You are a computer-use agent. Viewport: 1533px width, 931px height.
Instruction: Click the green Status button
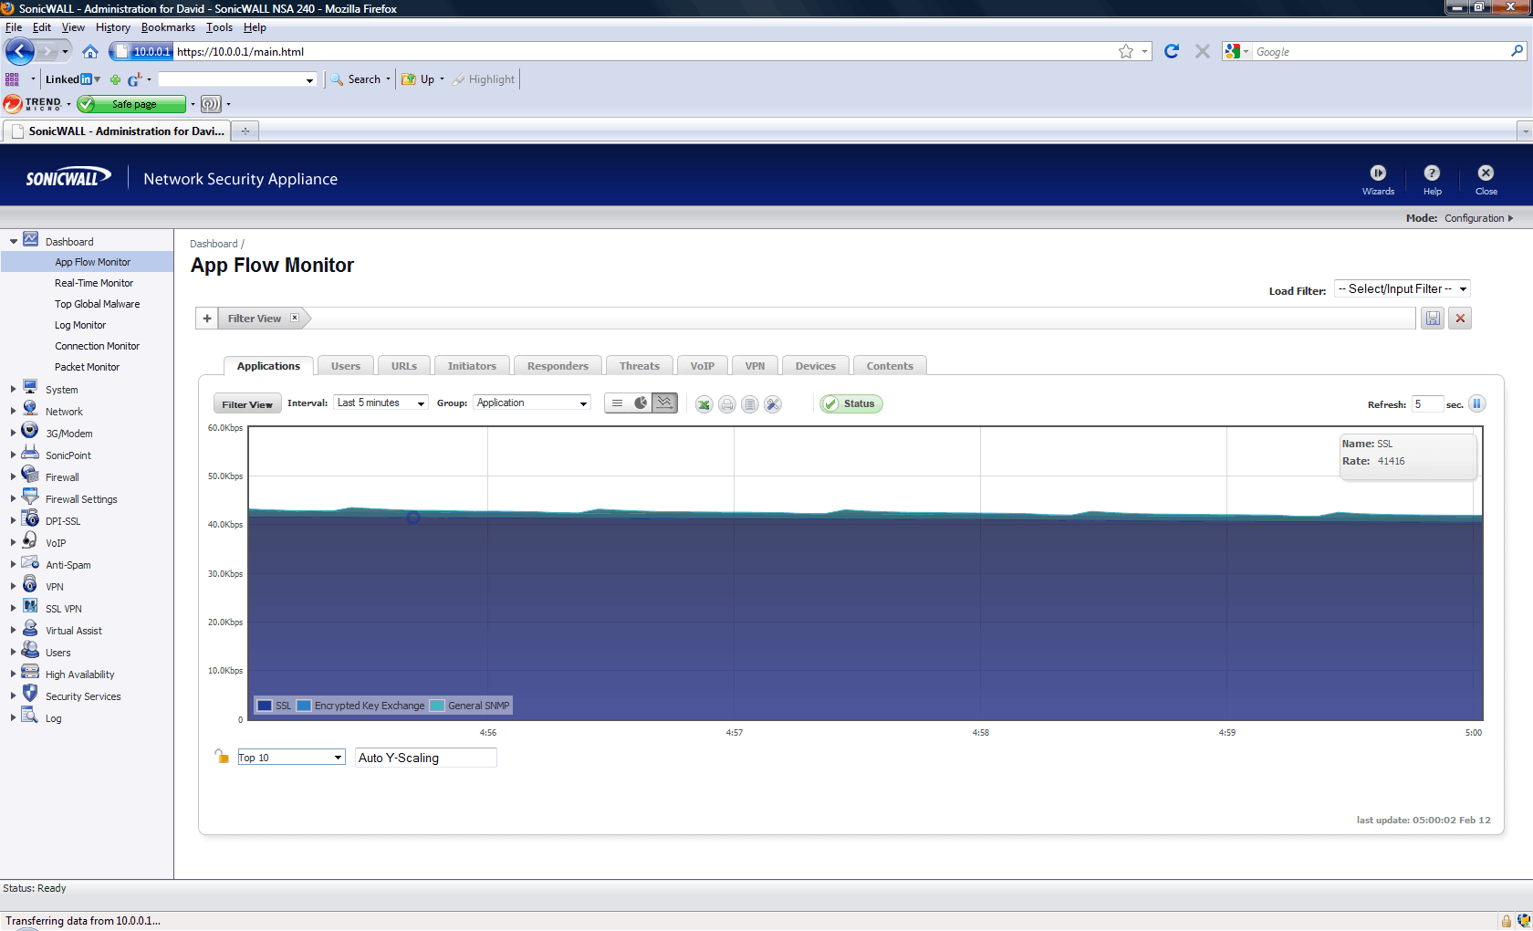[x=850, y=403]
